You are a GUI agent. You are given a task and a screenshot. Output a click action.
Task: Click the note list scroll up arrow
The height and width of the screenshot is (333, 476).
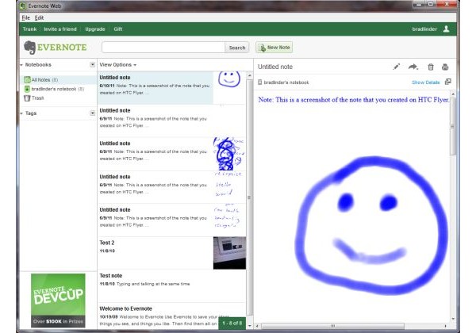(250, 75)
